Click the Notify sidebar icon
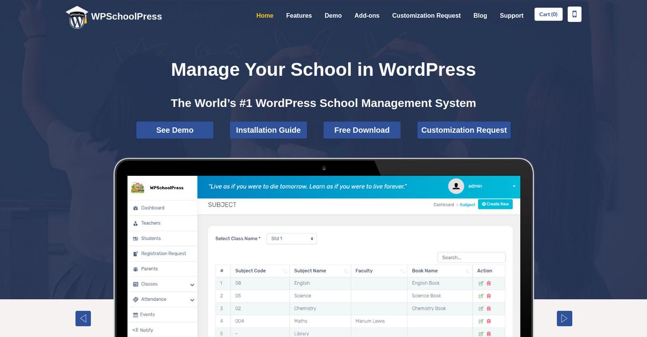This screenshot has height=337, width=647. pos(135,330)
